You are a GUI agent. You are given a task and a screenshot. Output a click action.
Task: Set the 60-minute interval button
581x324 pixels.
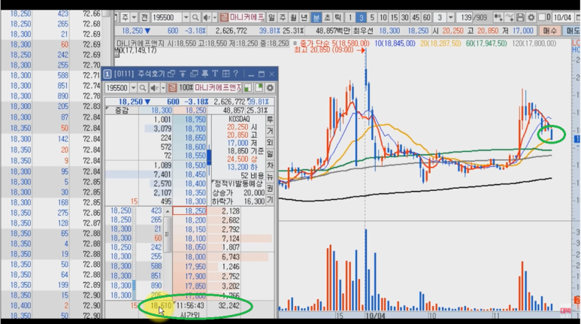(x=427, y=17)
